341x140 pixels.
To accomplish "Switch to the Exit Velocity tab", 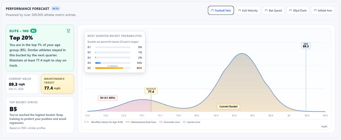I will click(x=248, y=11).
